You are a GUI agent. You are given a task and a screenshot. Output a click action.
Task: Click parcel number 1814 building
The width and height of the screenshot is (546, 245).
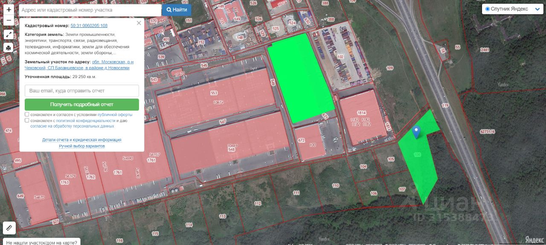[x=361, y=113]
